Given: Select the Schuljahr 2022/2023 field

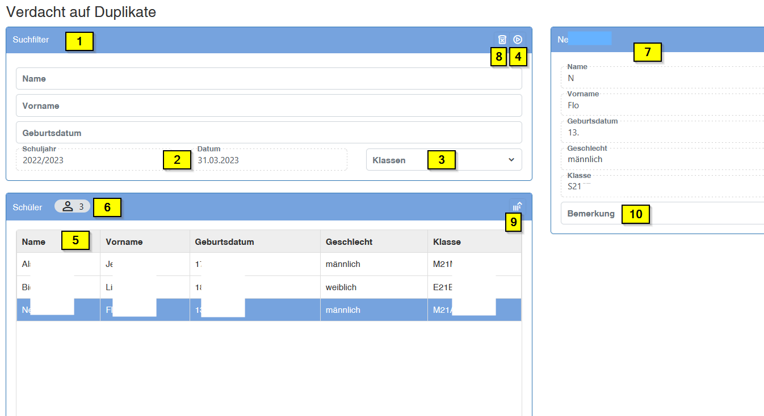Looking at the screenshot, I should coord(91,160).
